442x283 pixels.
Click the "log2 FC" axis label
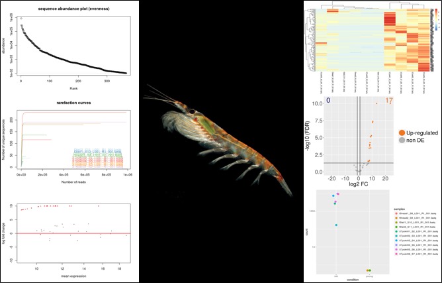pyautogui.click(x=358, y=184)
